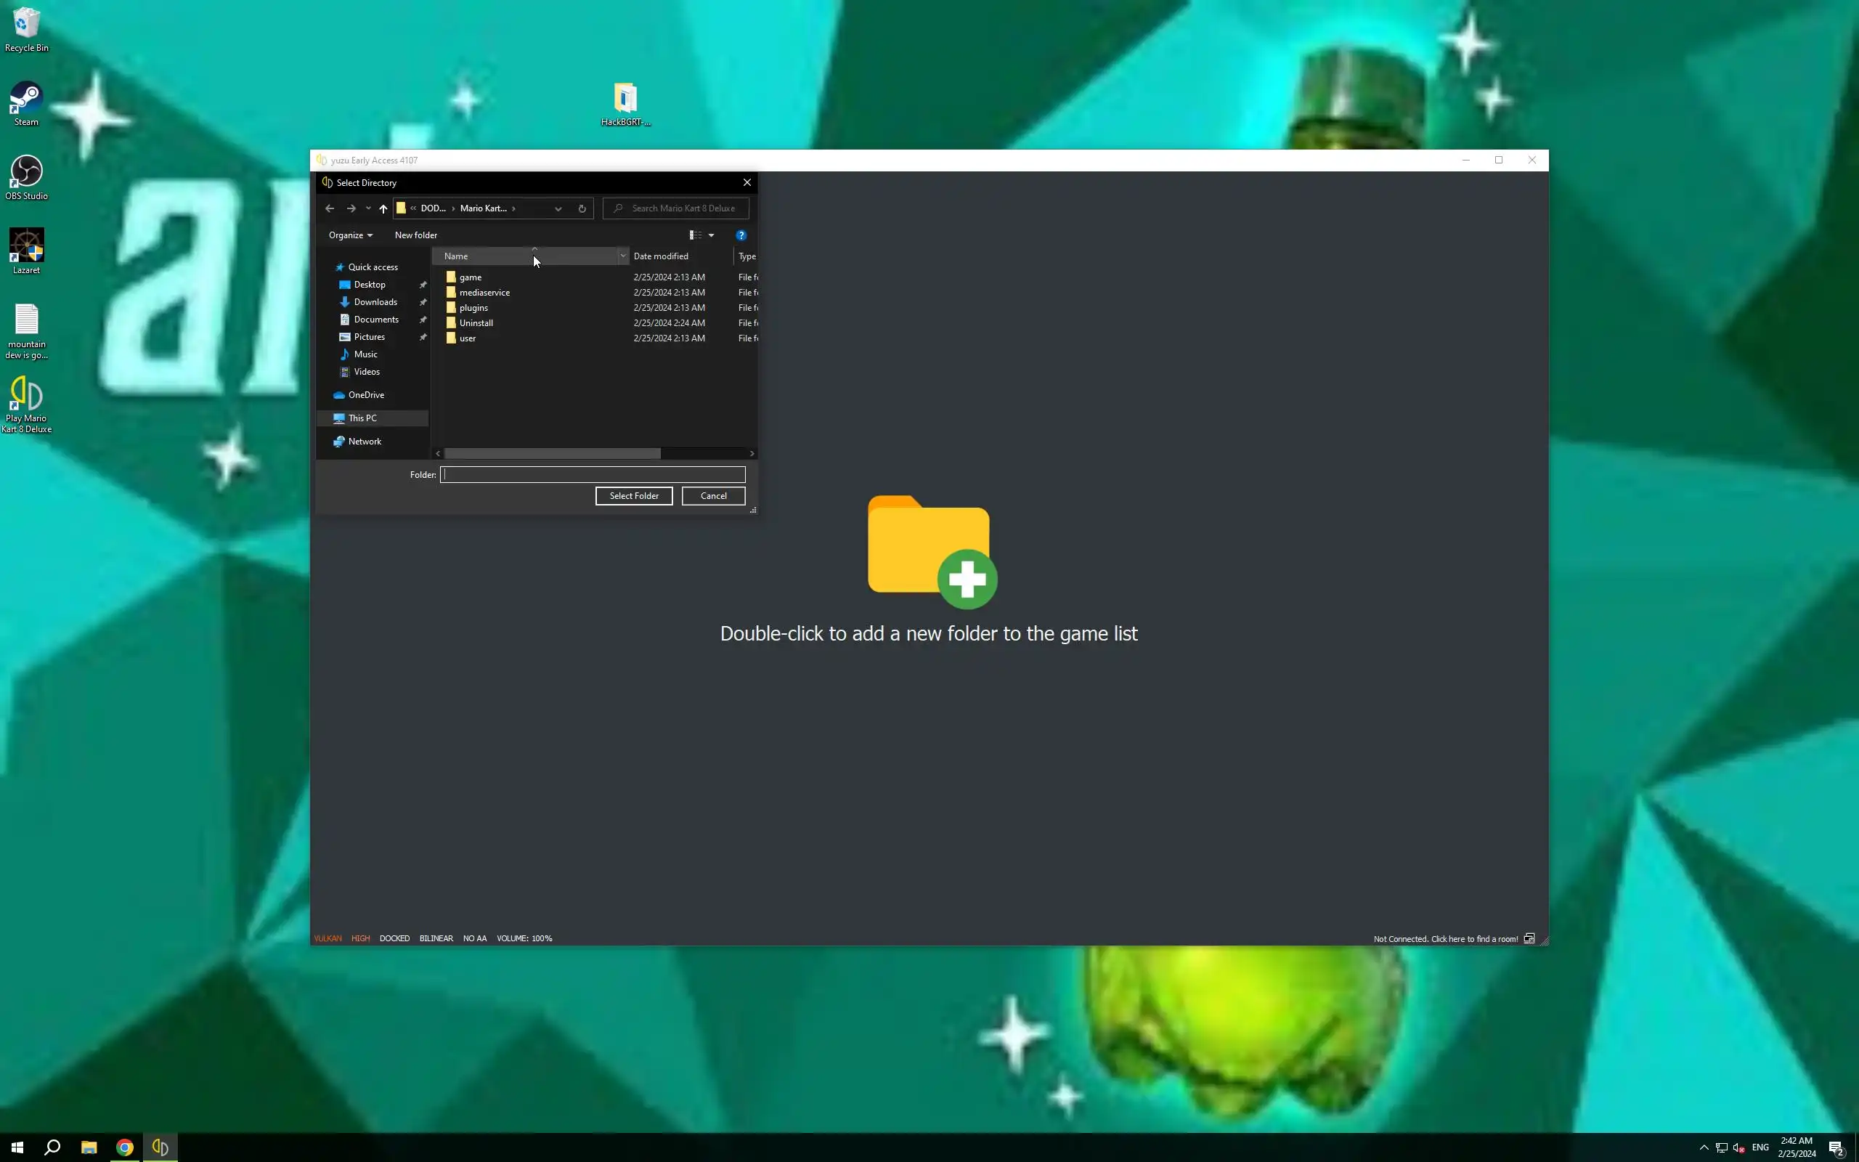
Task: Open the Steam desktop shortcut
Action: (x=26, y=104)
